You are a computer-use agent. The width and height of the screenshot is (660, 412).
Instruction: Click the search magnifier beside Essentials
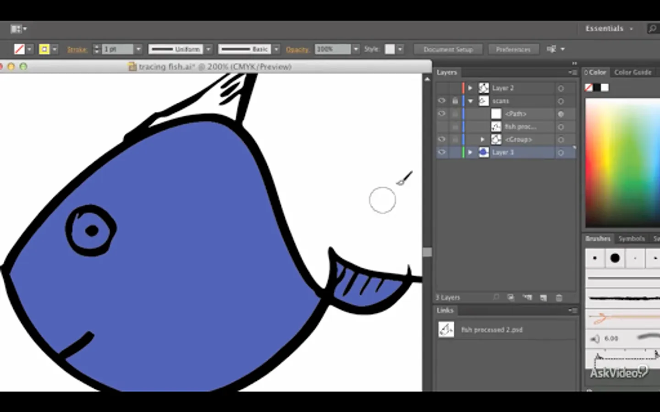(652, 29)
